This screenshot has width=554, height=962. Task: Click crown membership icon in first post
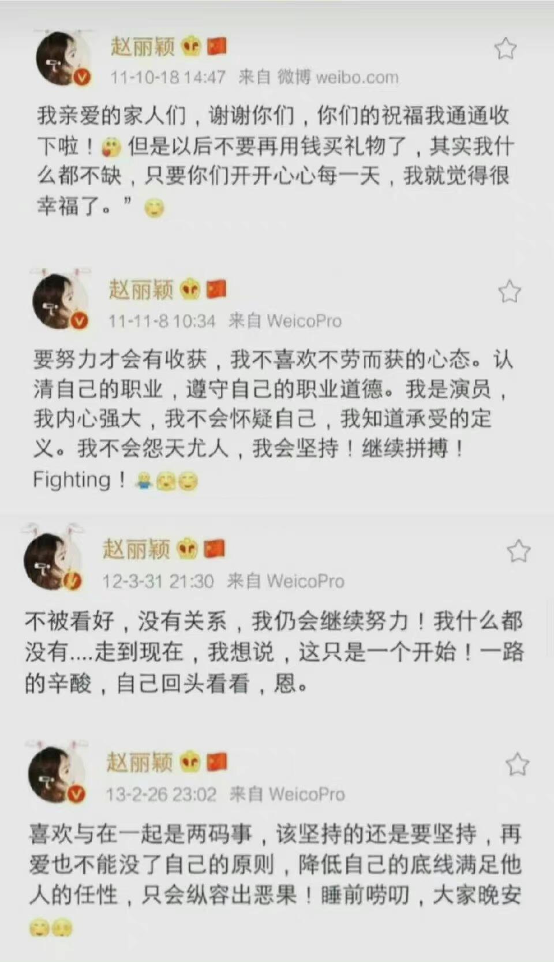point(191,46)
